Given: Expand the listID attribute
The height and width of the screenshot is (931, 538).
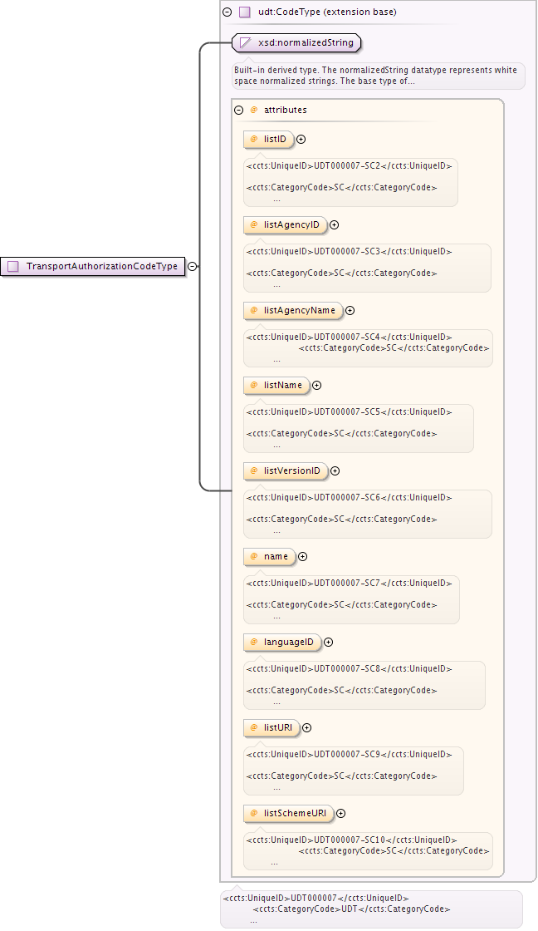Looking at the screenshot, I should 301,140.
